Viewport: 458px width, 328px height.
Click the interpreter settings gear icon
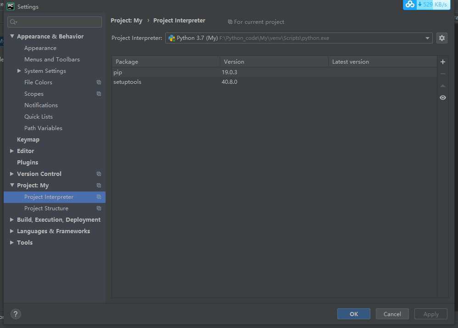click(441, 38)
